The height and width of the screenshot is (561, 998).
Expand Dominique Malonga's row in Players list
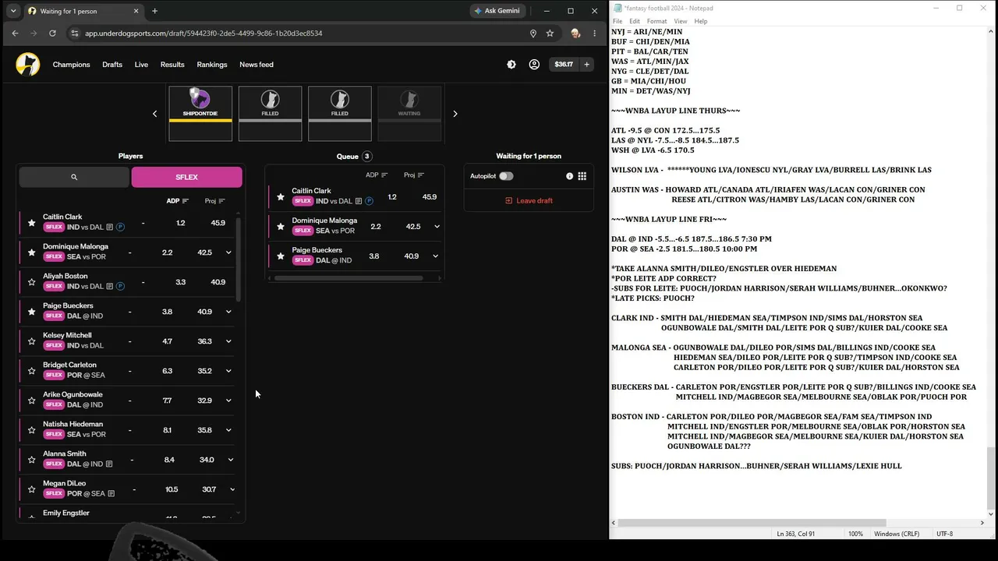tap(228, 252)
